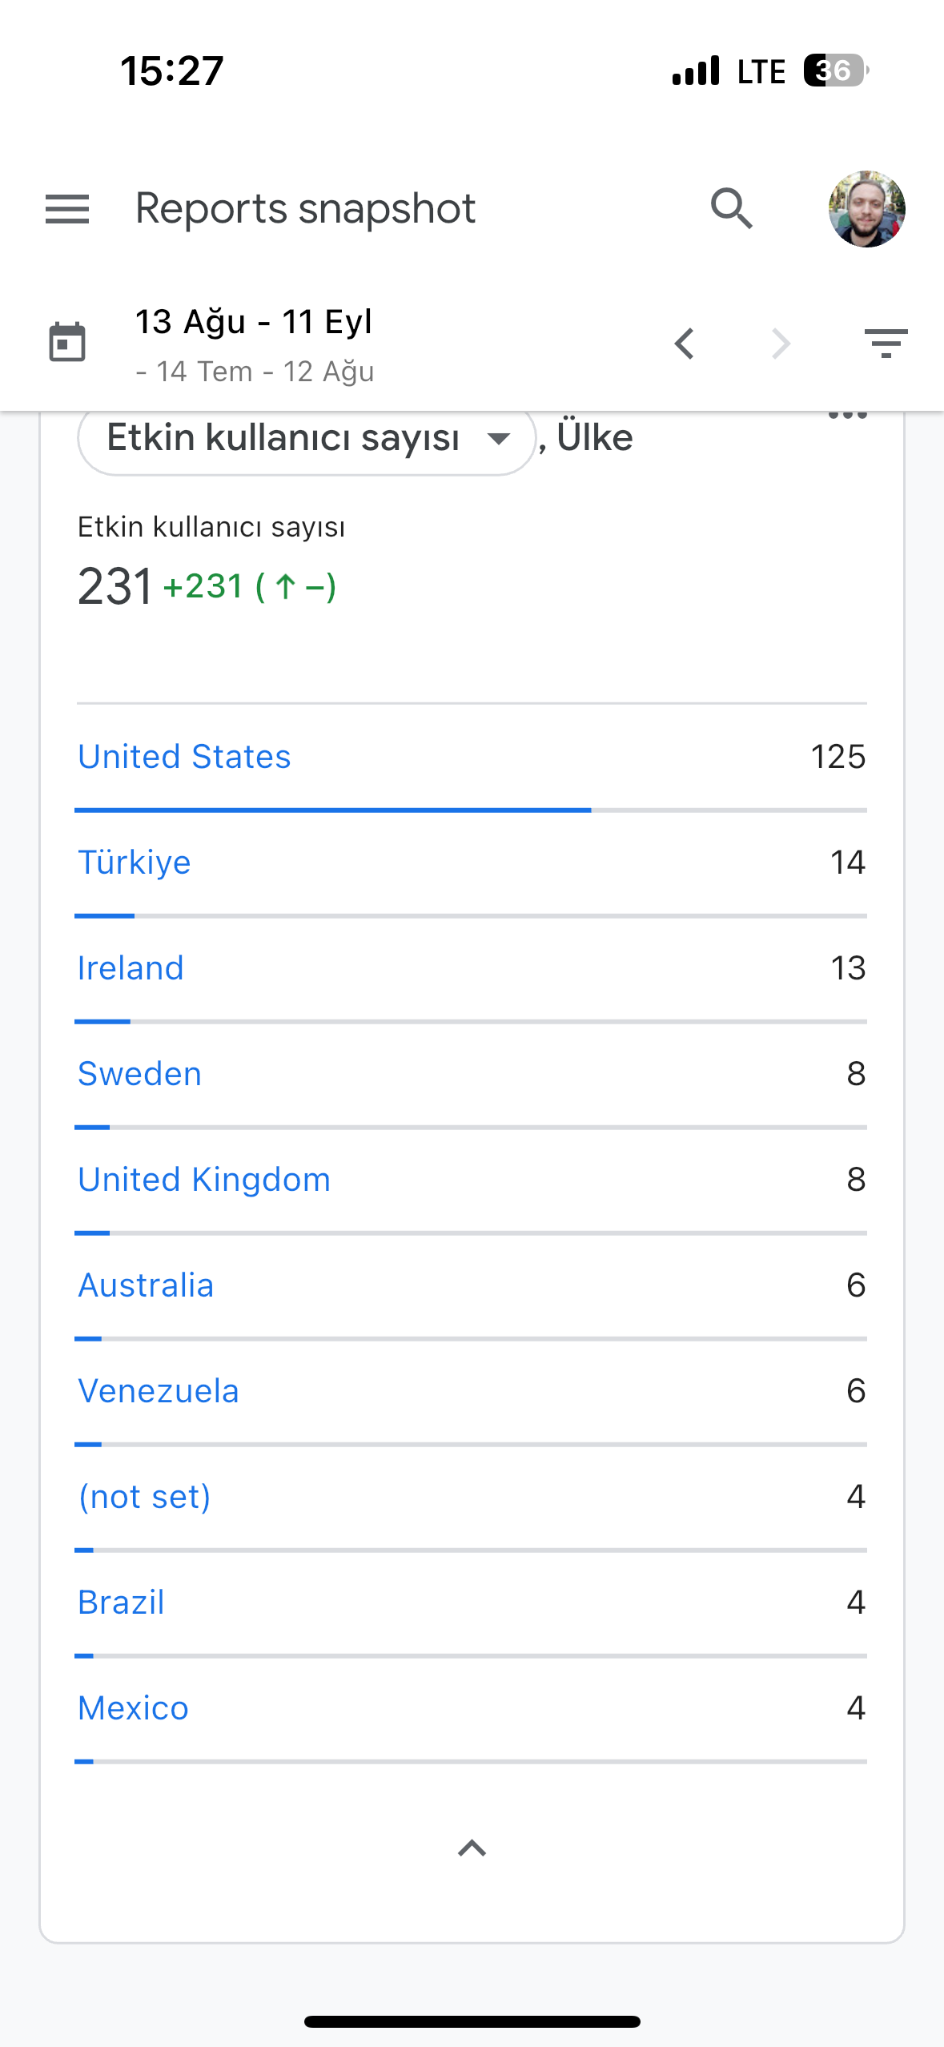Image resolution: width=944 pixels, height=2047 pixels.
Task: Open the user profile avatar
Action: point(866,209)
